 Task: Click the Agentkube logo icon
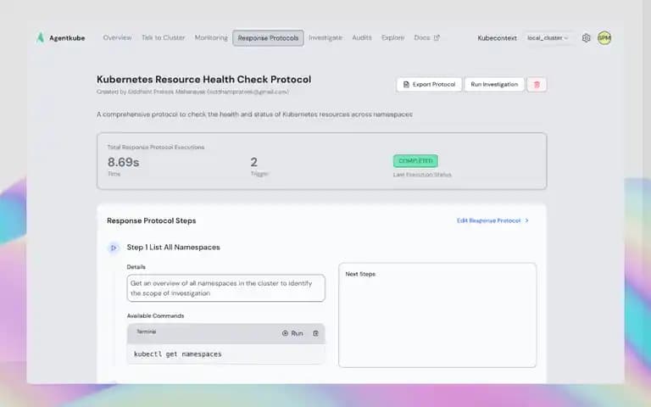click(x=41, y=38)
